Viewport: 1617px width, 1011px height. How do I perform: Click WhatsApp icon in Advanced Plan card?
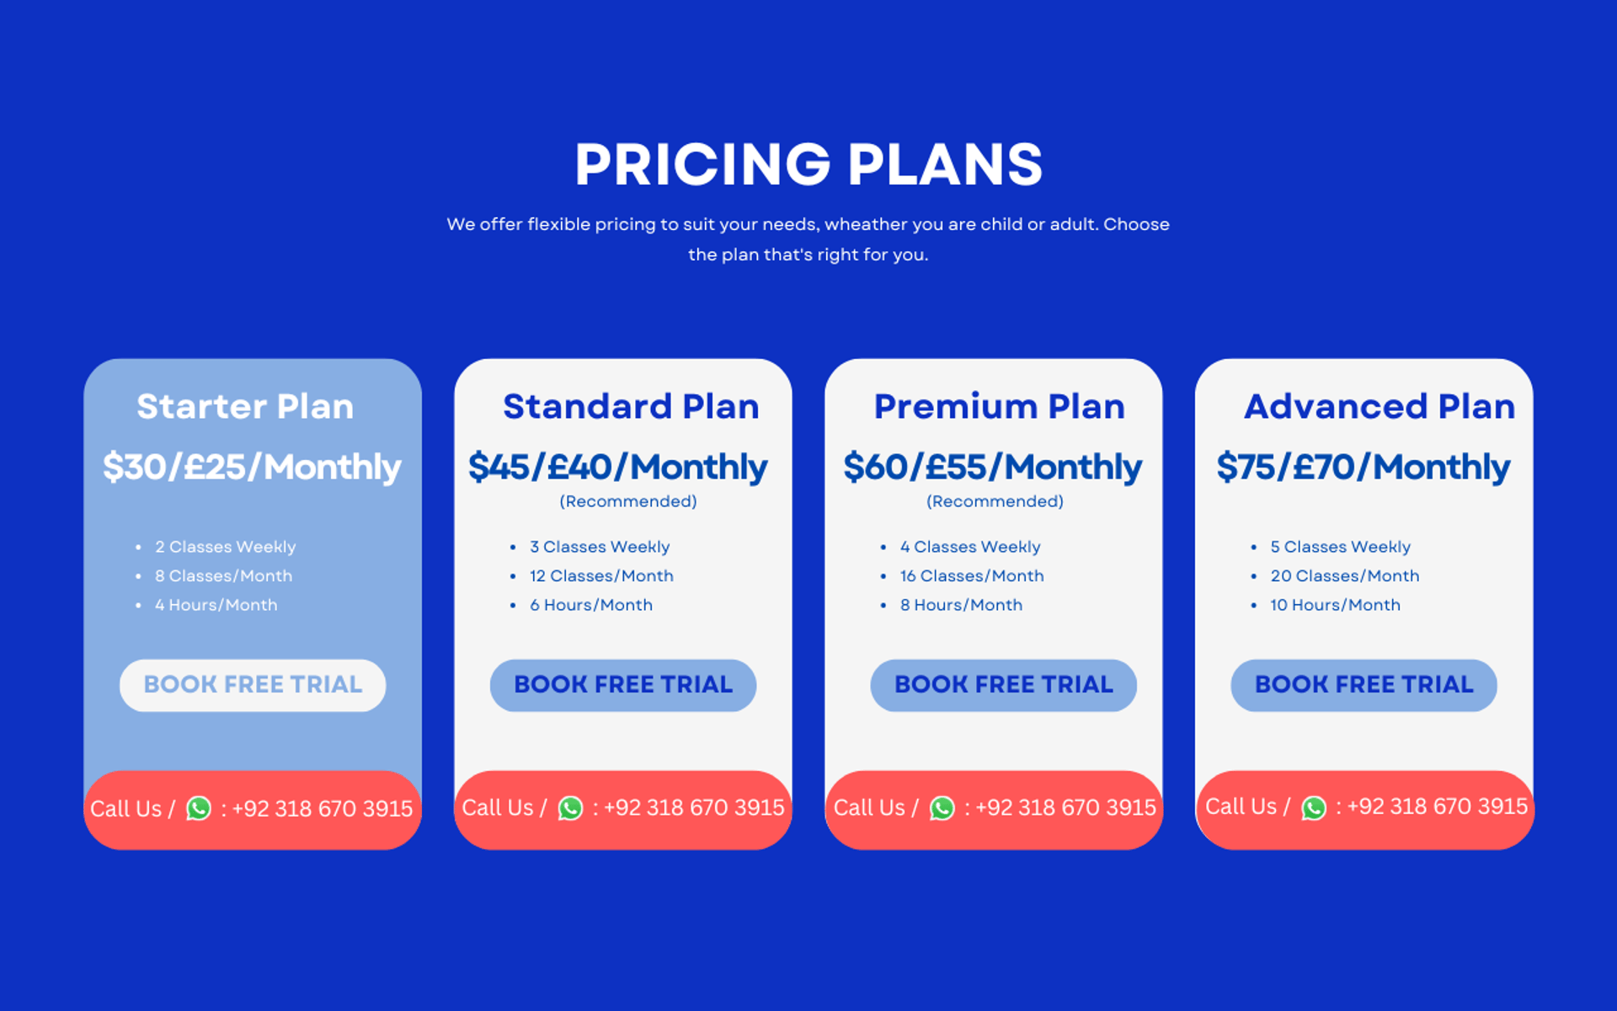coord(1313,808)
